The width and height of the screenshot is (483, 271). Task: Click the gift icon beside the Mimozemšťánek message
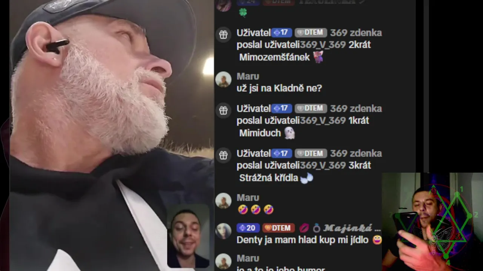point(223,35)
